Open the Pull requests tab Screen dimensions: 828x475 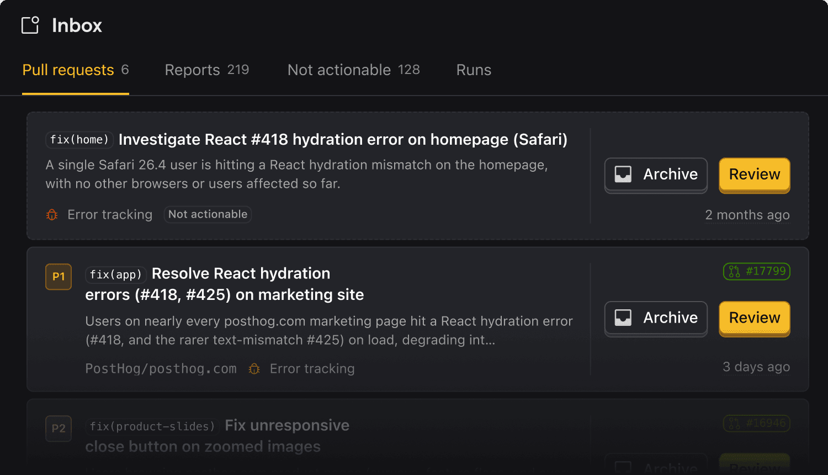click(x=76, y=70)
